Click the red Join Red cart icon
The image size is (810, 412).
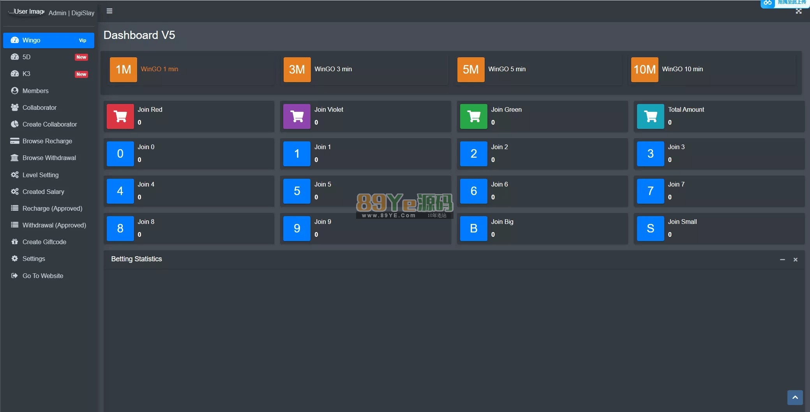(120, 116)
